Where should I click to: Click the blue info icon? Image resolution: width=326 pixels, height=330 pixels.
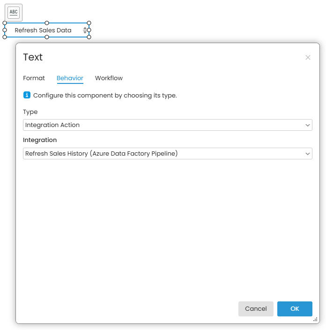coord(27,95)
